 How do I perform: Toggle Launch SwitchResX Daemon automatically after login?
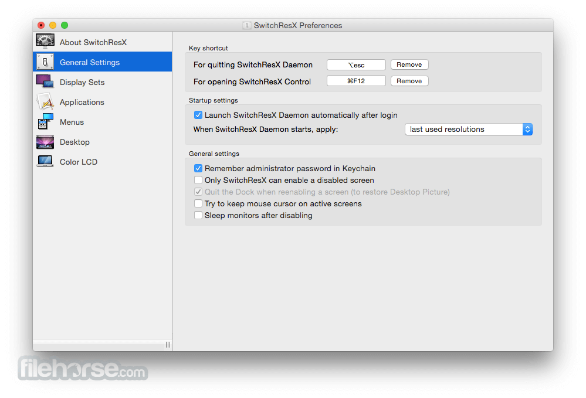[198, 115]
